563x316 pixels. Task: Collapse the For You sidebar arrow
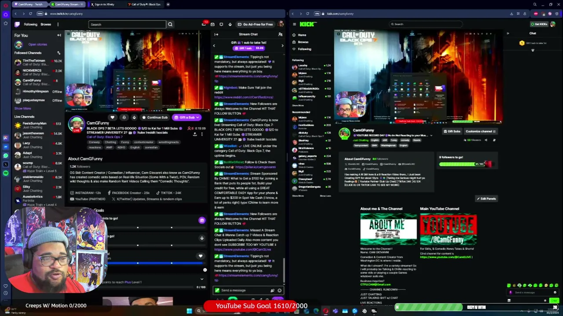pyautogui.click(x=59, y=35)
